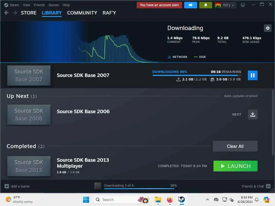Click the Steam taskbar icon
This screenshot has height=206, width=275.
182,200
